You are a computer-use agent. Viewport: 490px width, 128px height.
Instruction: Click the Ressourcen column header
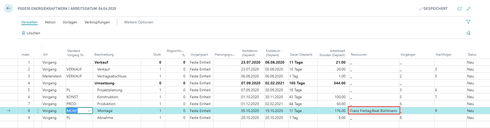[x=359, y=55]
